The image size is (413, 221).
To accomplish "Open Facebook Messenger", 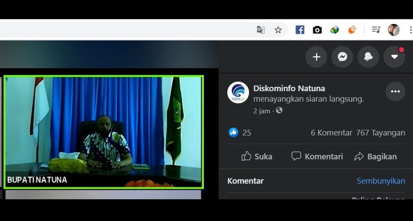I will pyautogui.click(x=342, y=57).
